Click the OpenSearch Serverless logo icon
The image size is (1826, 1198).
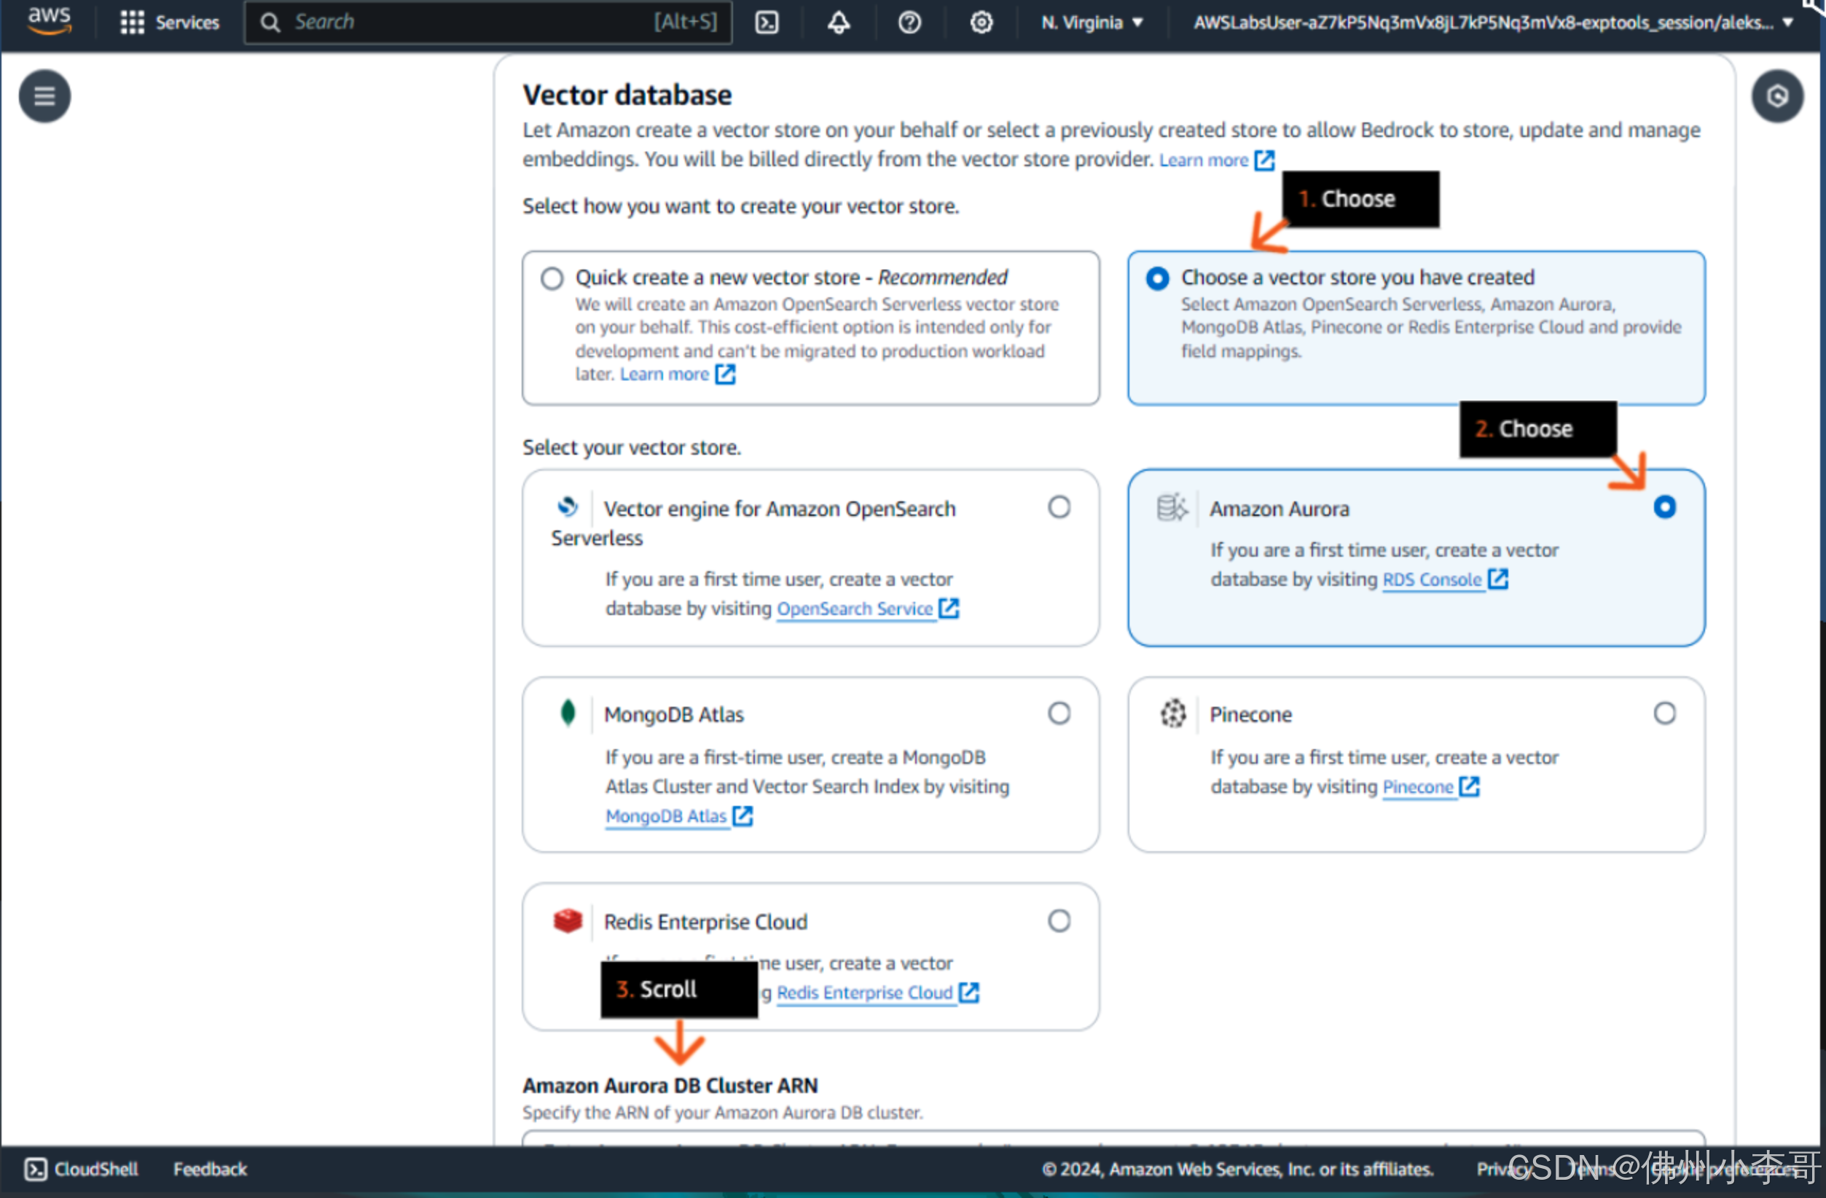567,506
